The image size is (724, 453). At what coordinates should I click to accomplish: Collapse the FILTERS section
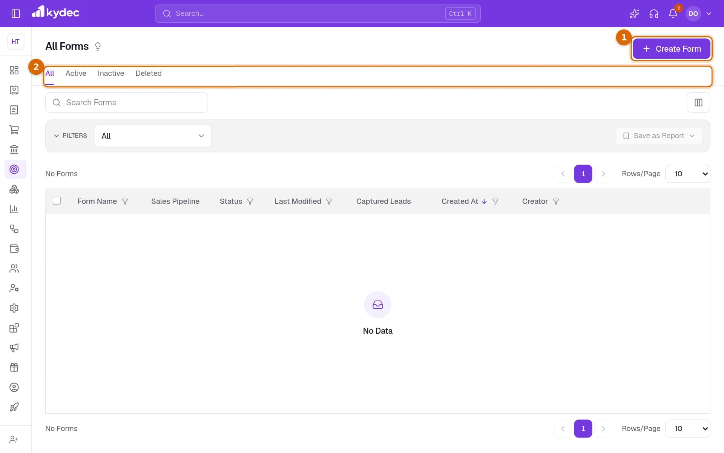71,136
